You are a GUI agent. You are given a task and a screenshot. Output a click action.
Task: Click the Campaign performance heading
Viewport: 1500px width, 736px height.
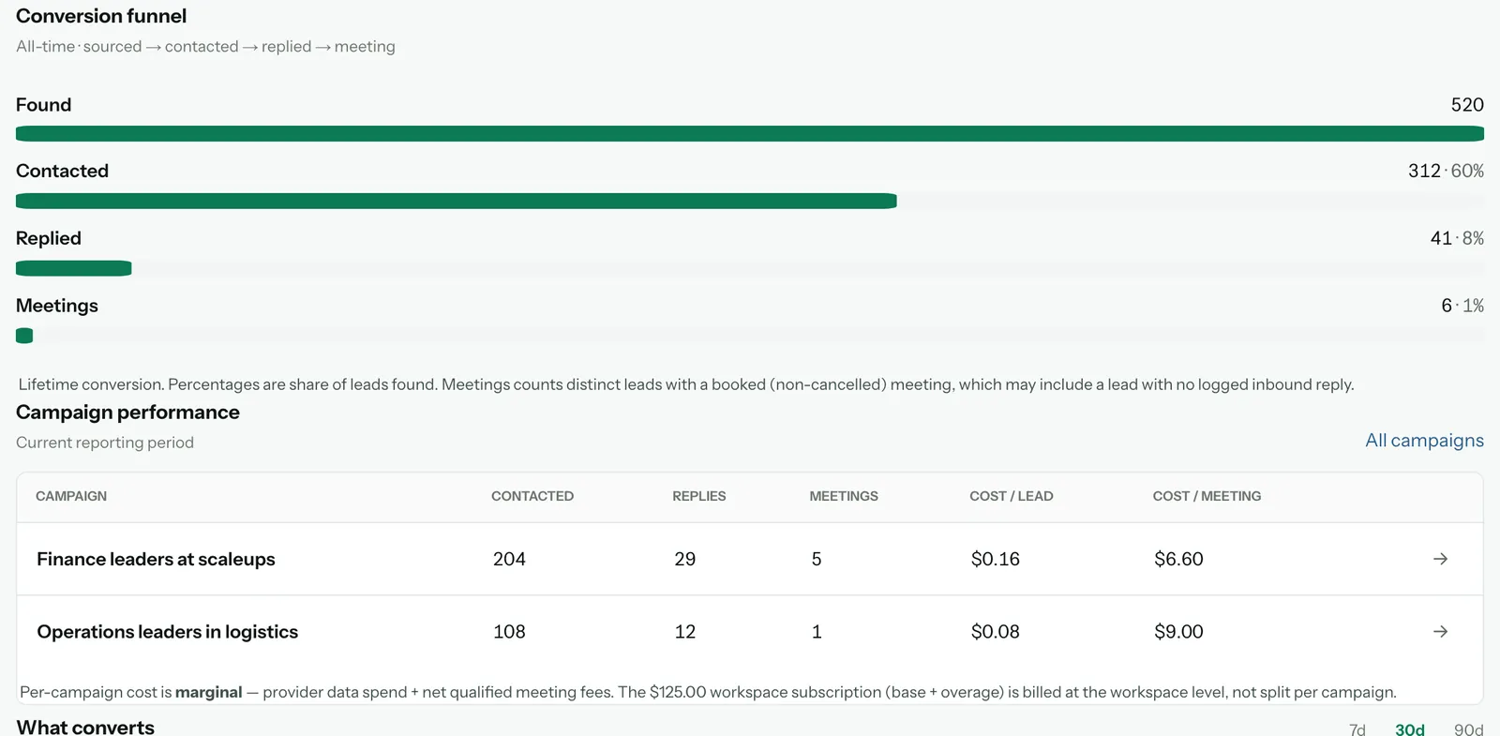click(x=127, y=413)
